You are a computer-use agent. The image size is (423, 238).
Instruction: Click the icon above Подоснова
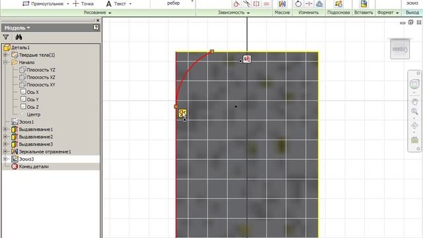[338, 4]
